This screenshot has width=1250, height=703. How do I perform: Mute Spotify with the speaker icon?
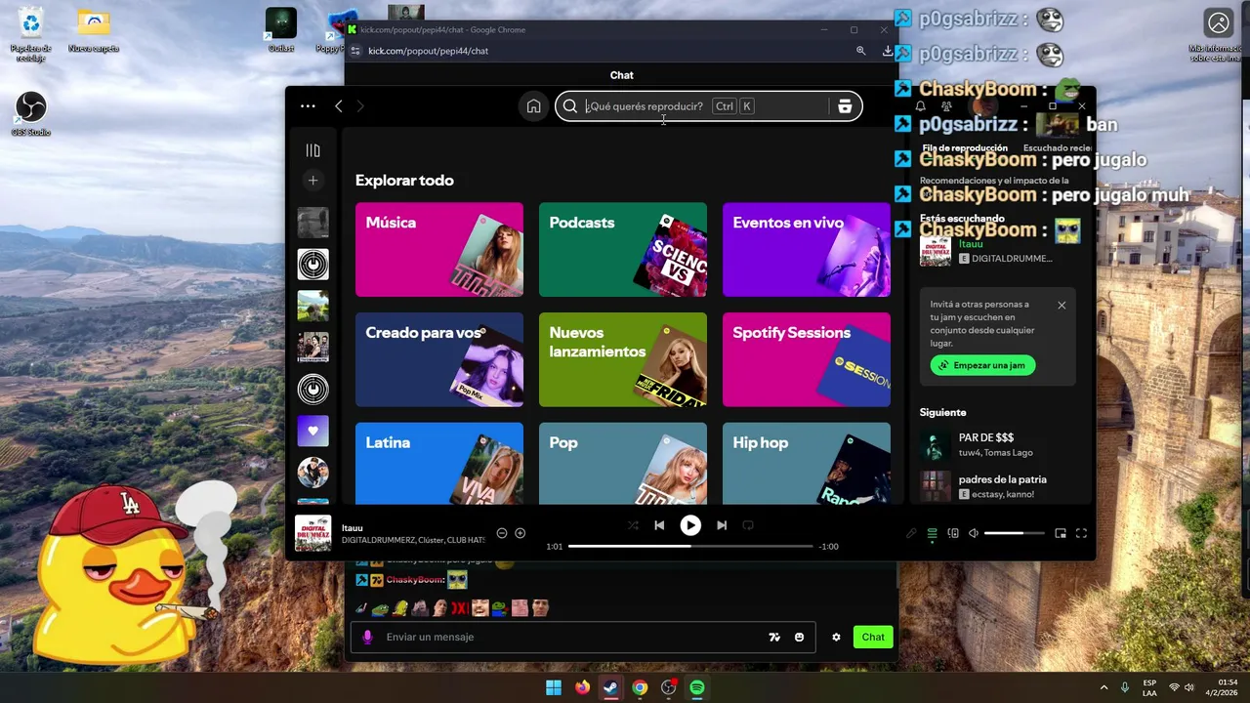[x=974, y=533]
